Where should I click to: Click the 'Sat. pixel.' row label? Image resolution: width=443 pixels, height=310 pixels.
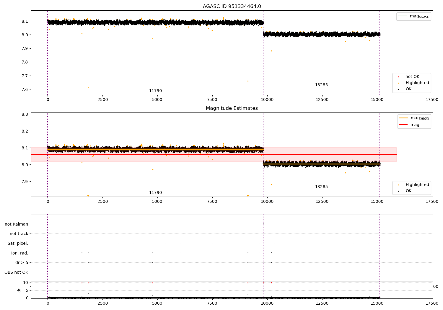(x=18, y=243)
